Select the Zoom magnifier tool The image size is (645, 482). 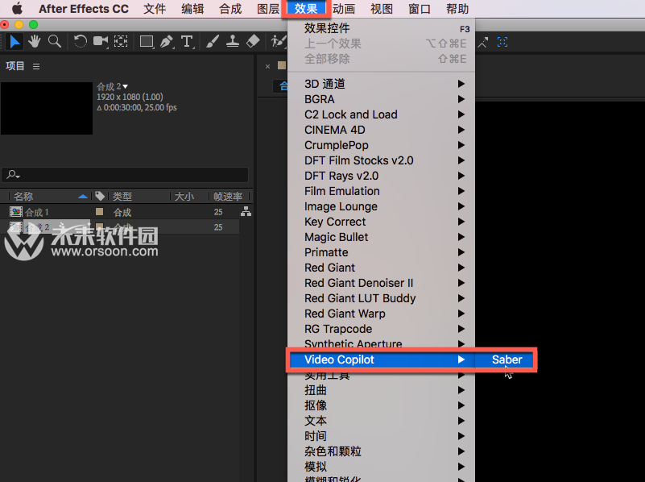coord(54,42)
